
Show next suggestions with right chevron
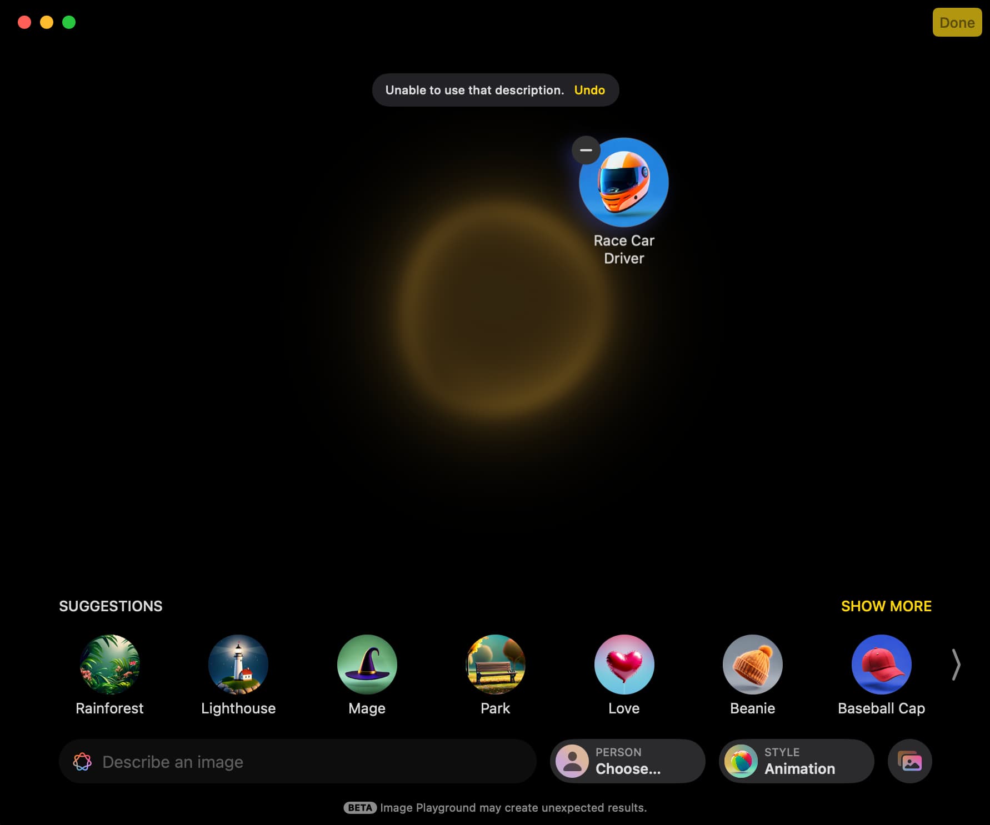[956, 665]
